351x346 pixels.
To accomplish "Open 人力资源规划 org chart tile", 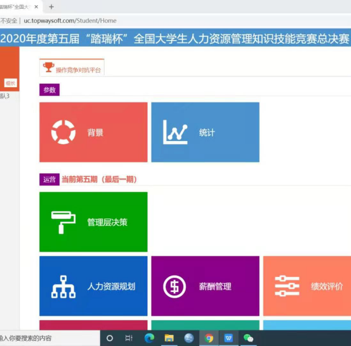I will coord(93,287).
